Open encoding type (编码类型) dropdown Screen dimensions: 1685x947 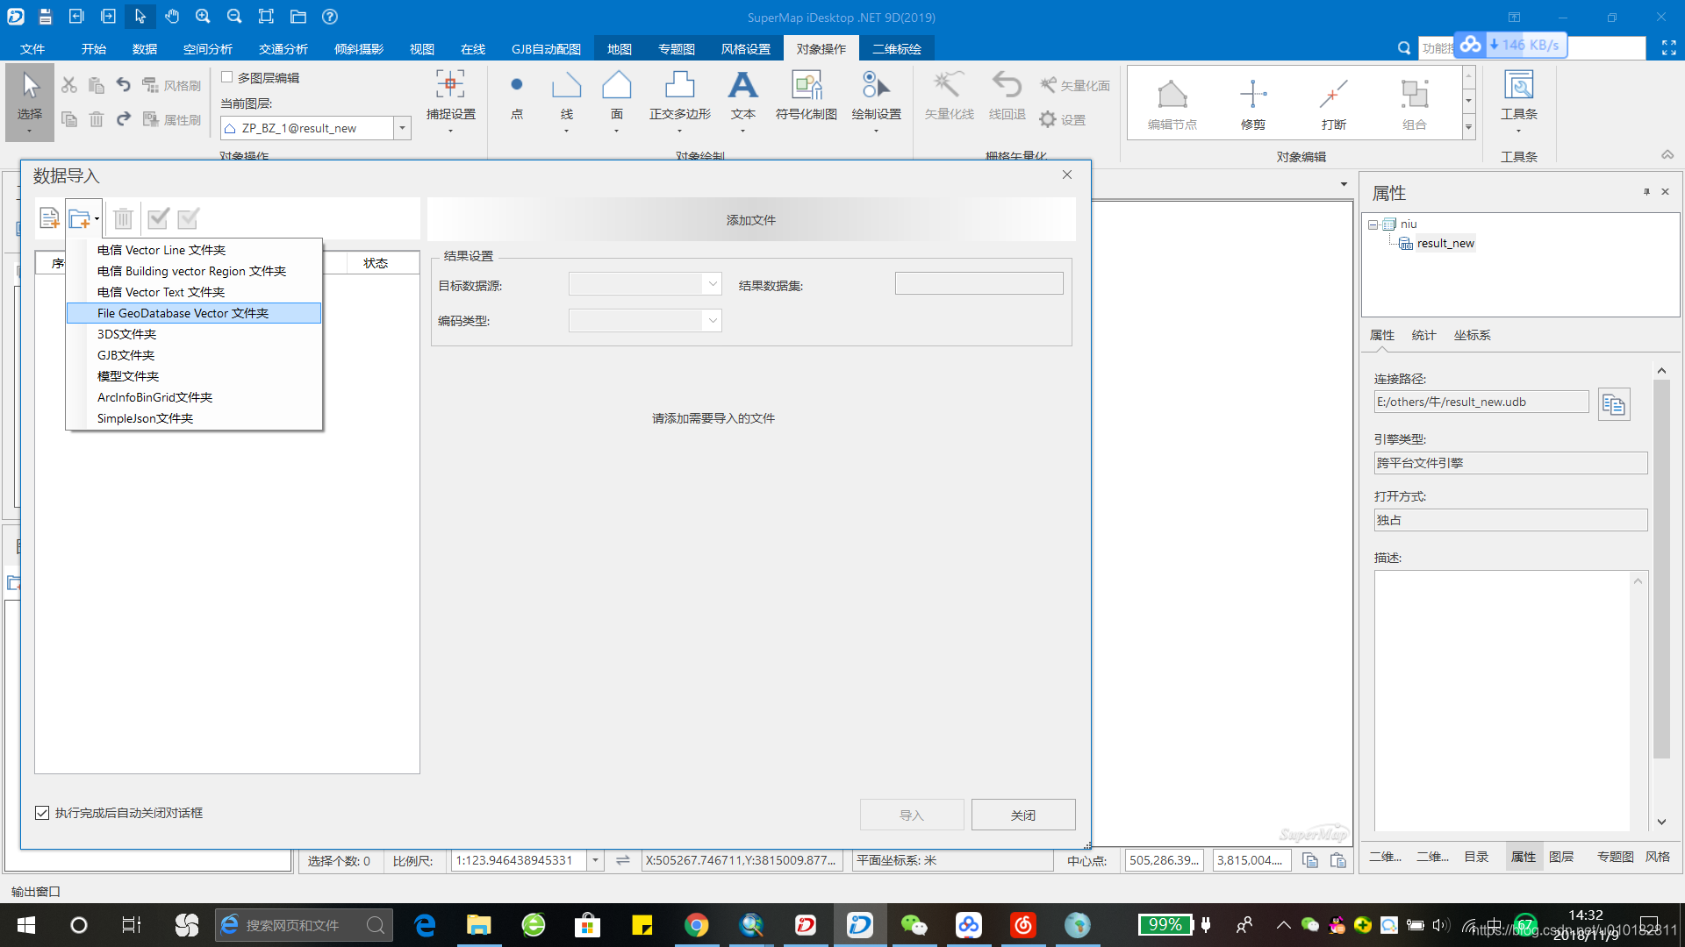coord(713,320)
